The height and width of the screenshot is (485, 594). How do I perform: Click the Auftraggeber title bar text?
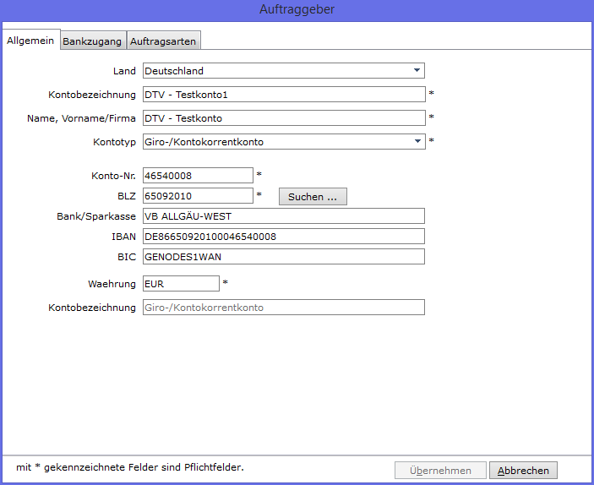[x=297, y=9]
